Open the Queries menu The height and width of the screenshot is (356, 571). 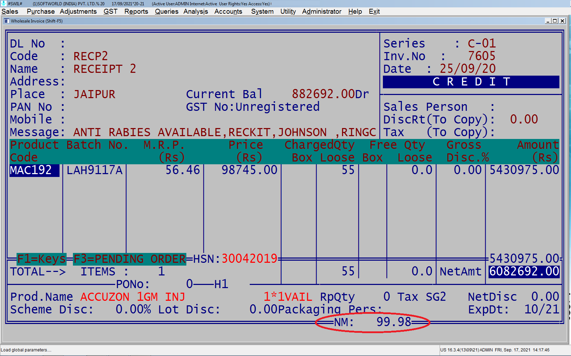tap(167, 12)
